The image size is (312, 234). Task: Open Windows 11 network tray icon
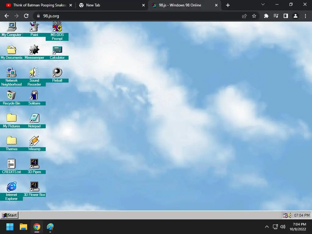point(275,227)
